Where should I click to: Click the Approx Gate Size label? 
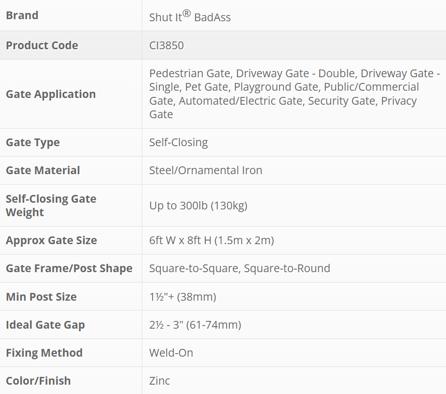pos(51,241)
